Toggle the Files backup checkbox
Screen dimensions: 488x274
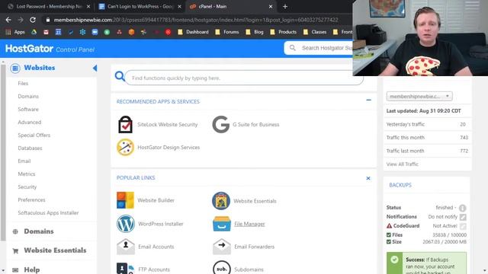pos(388,235)
